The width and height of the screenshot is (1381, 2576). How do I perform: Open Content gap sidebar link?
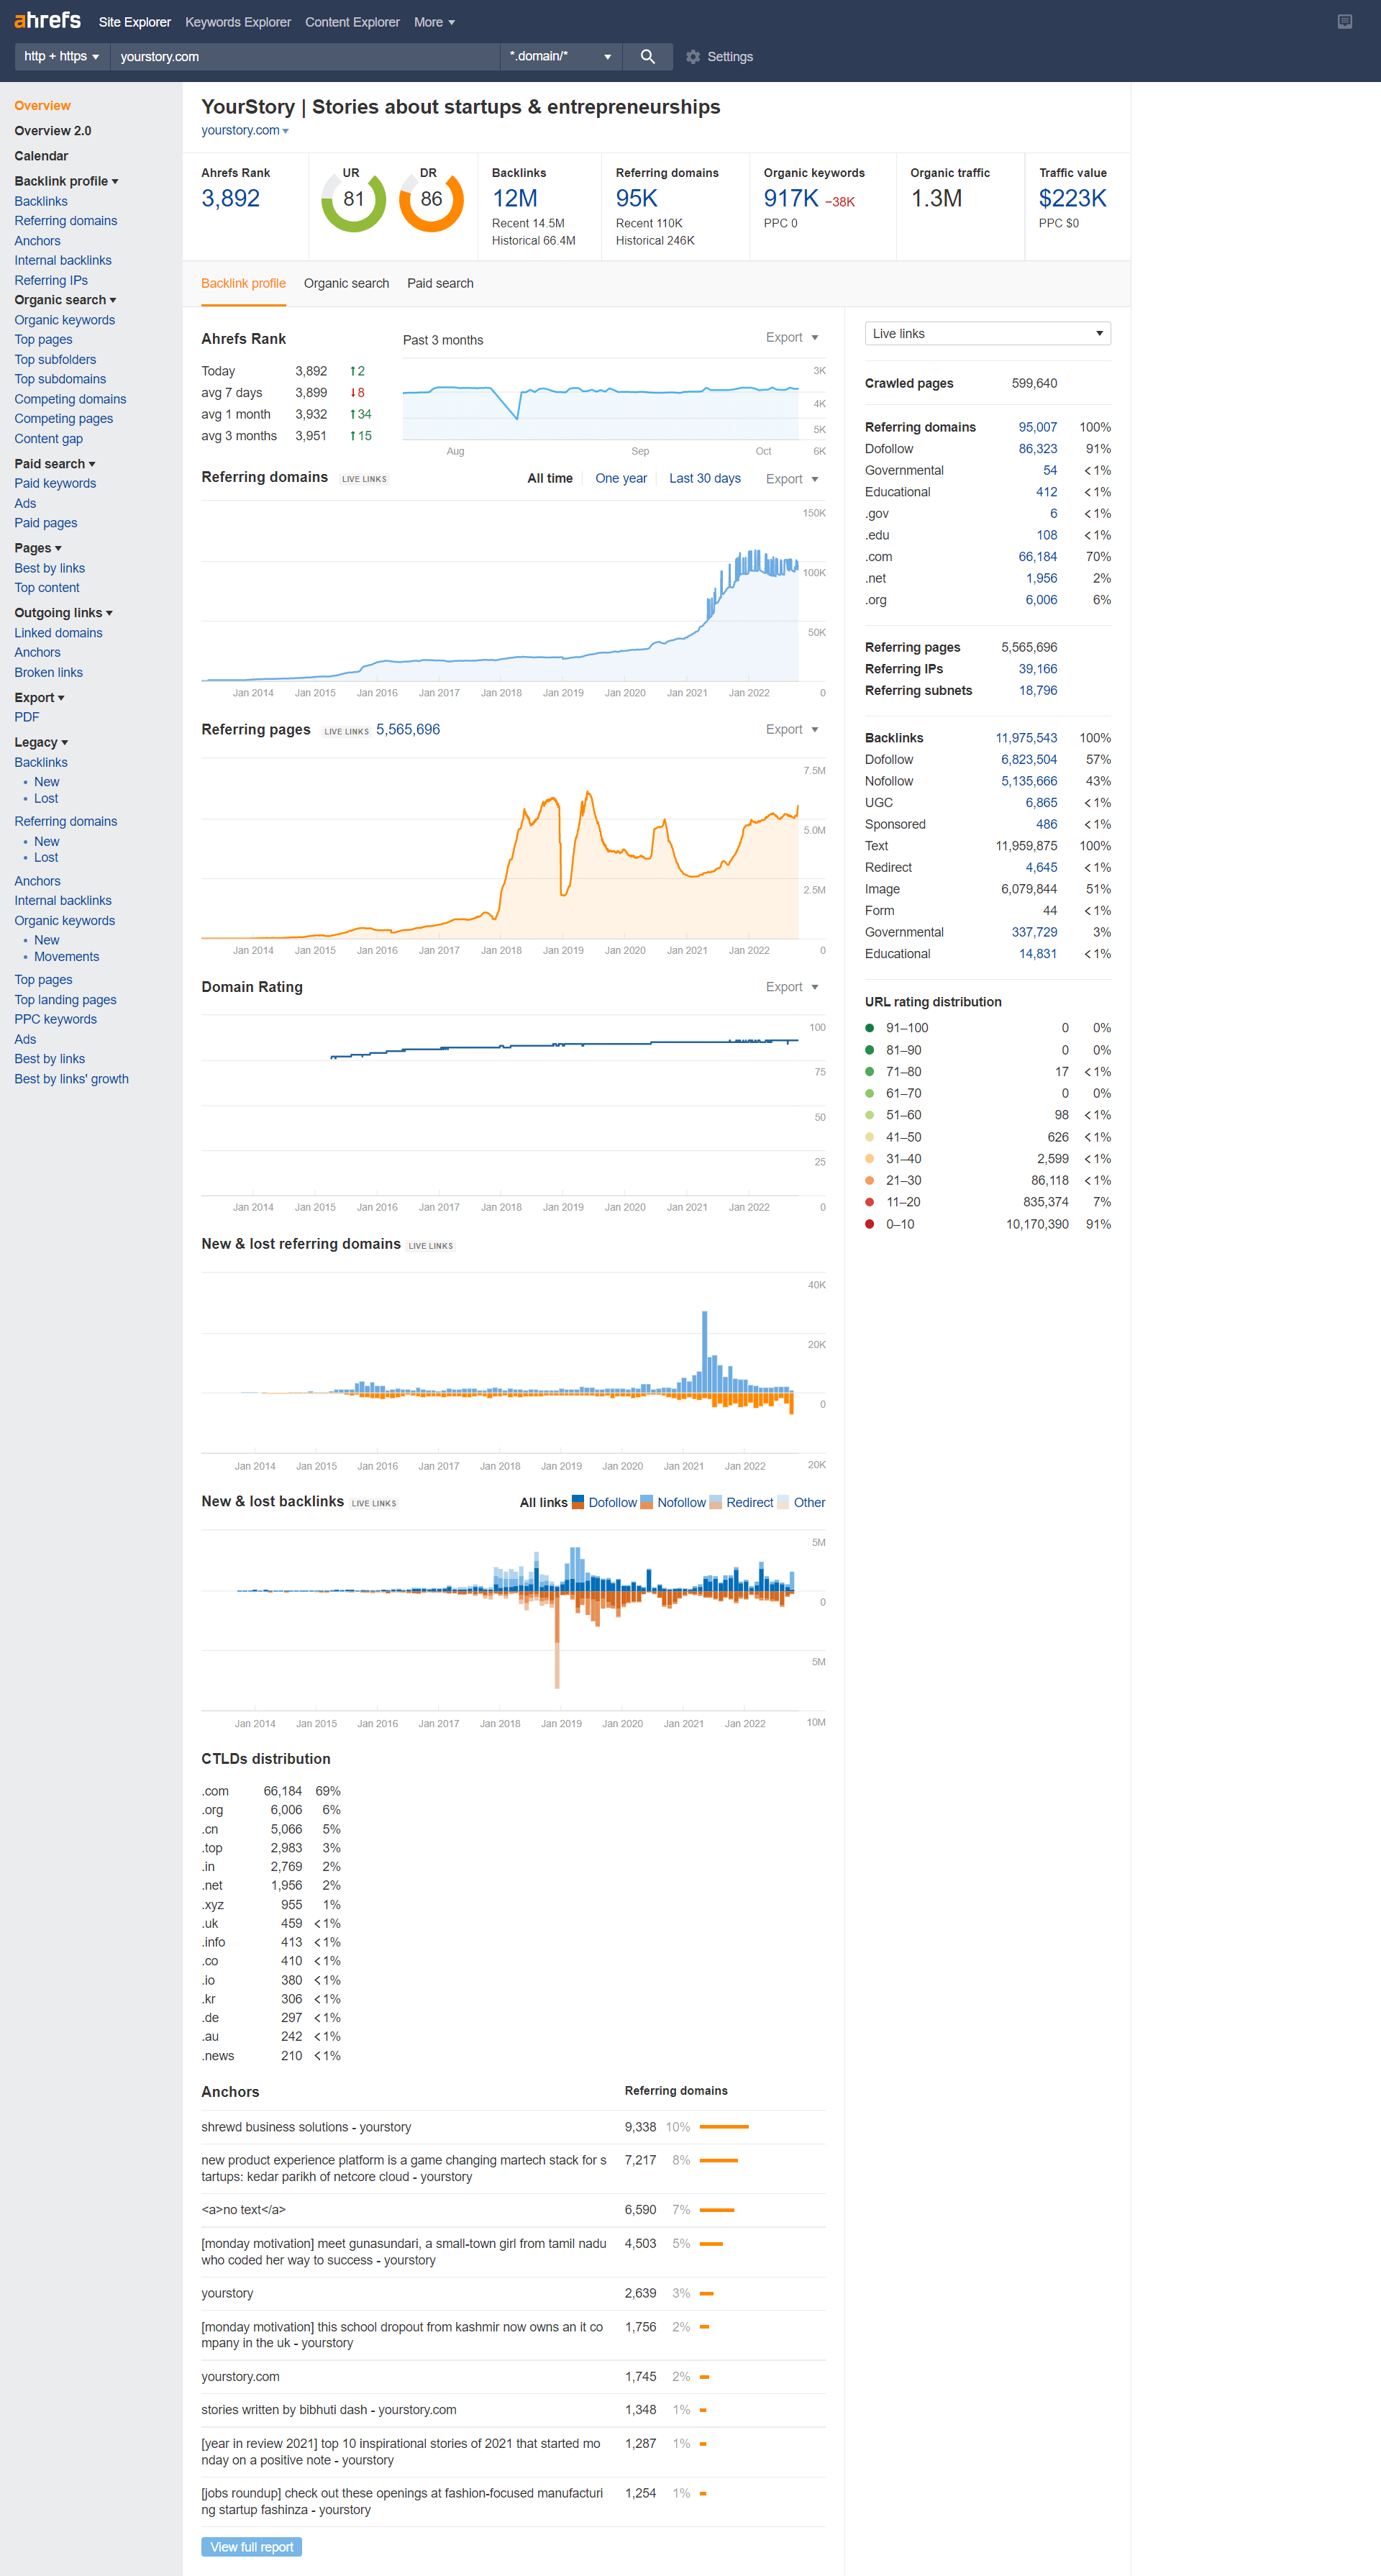point(49,439)
